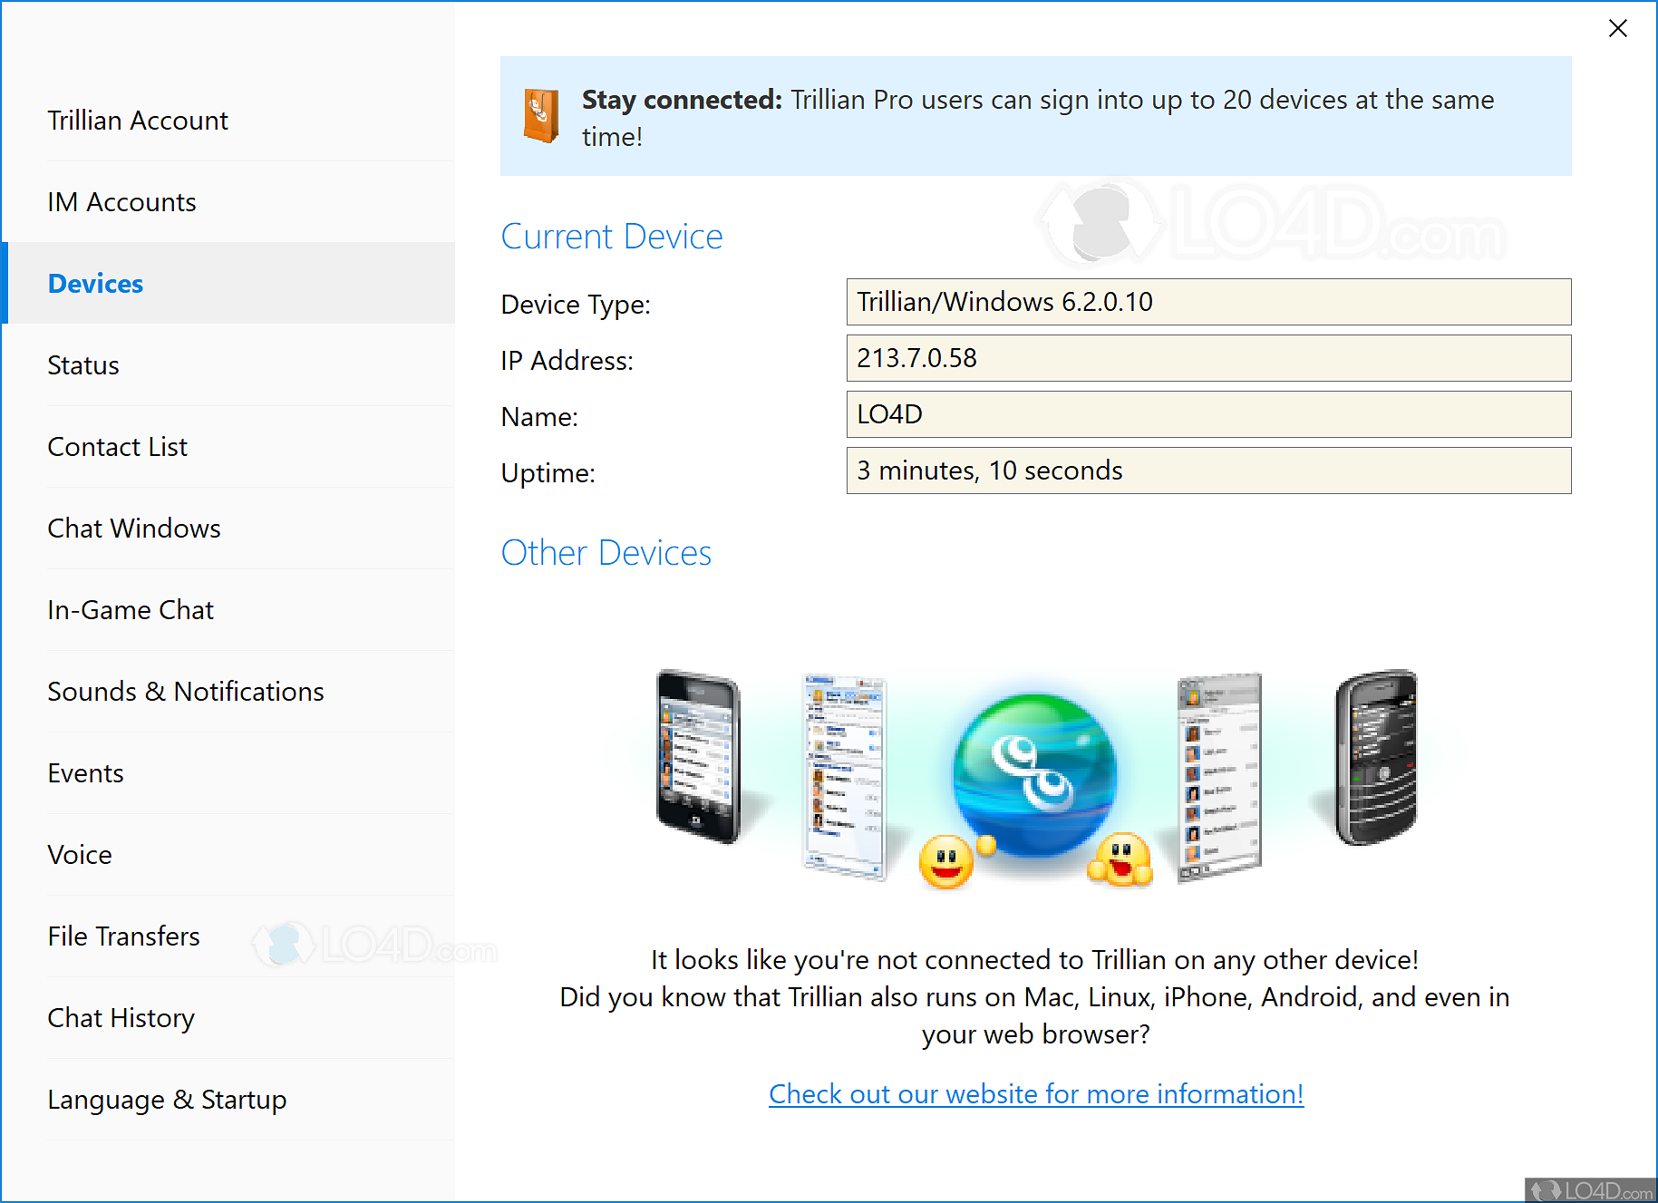
Task: Click the BlackBerry phone image
Action: 1375,757
